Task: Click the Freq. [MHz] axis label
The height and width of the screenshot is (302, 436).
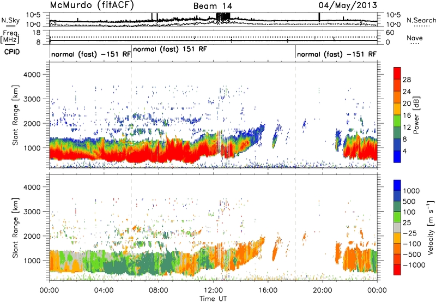Action: [10, 37]
